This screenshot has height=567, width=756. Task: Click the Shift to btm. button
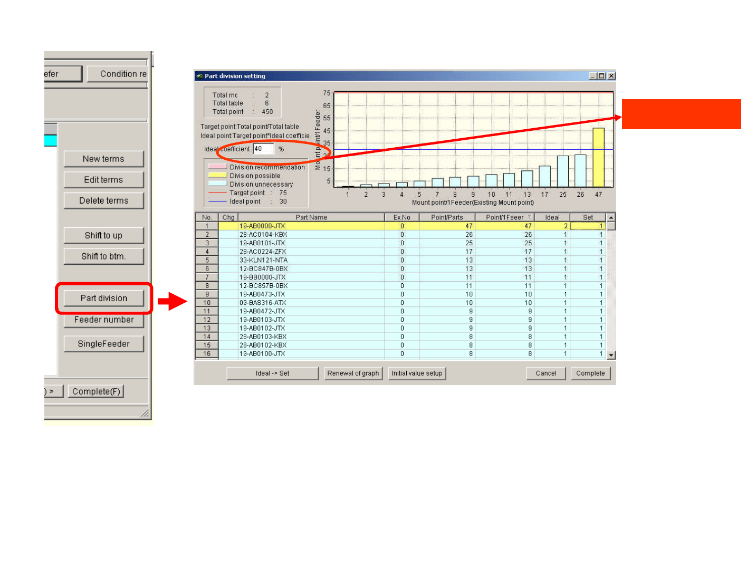103,256
